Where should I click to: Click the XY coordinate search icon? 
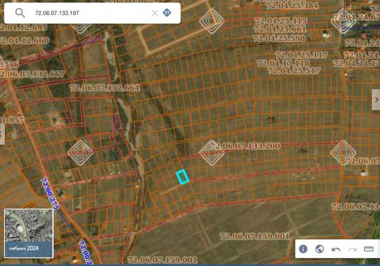coord(167,12)
